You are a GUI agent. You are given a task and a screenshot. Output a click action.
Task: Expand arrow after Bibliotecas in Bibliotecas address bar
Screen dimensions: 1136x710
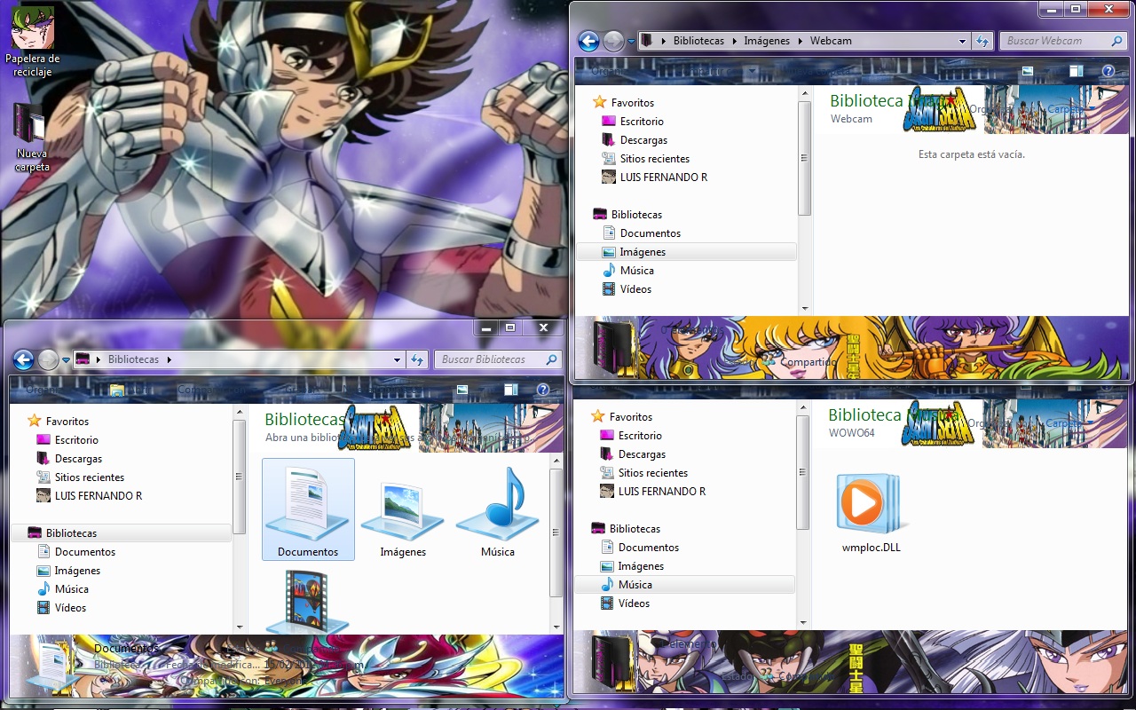pyautogui.click(x=169, y=359)
